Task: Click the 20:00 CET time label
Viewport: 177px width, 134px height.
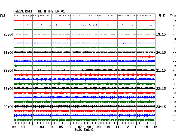Action: pyautogui.click(x=8, y=34)
